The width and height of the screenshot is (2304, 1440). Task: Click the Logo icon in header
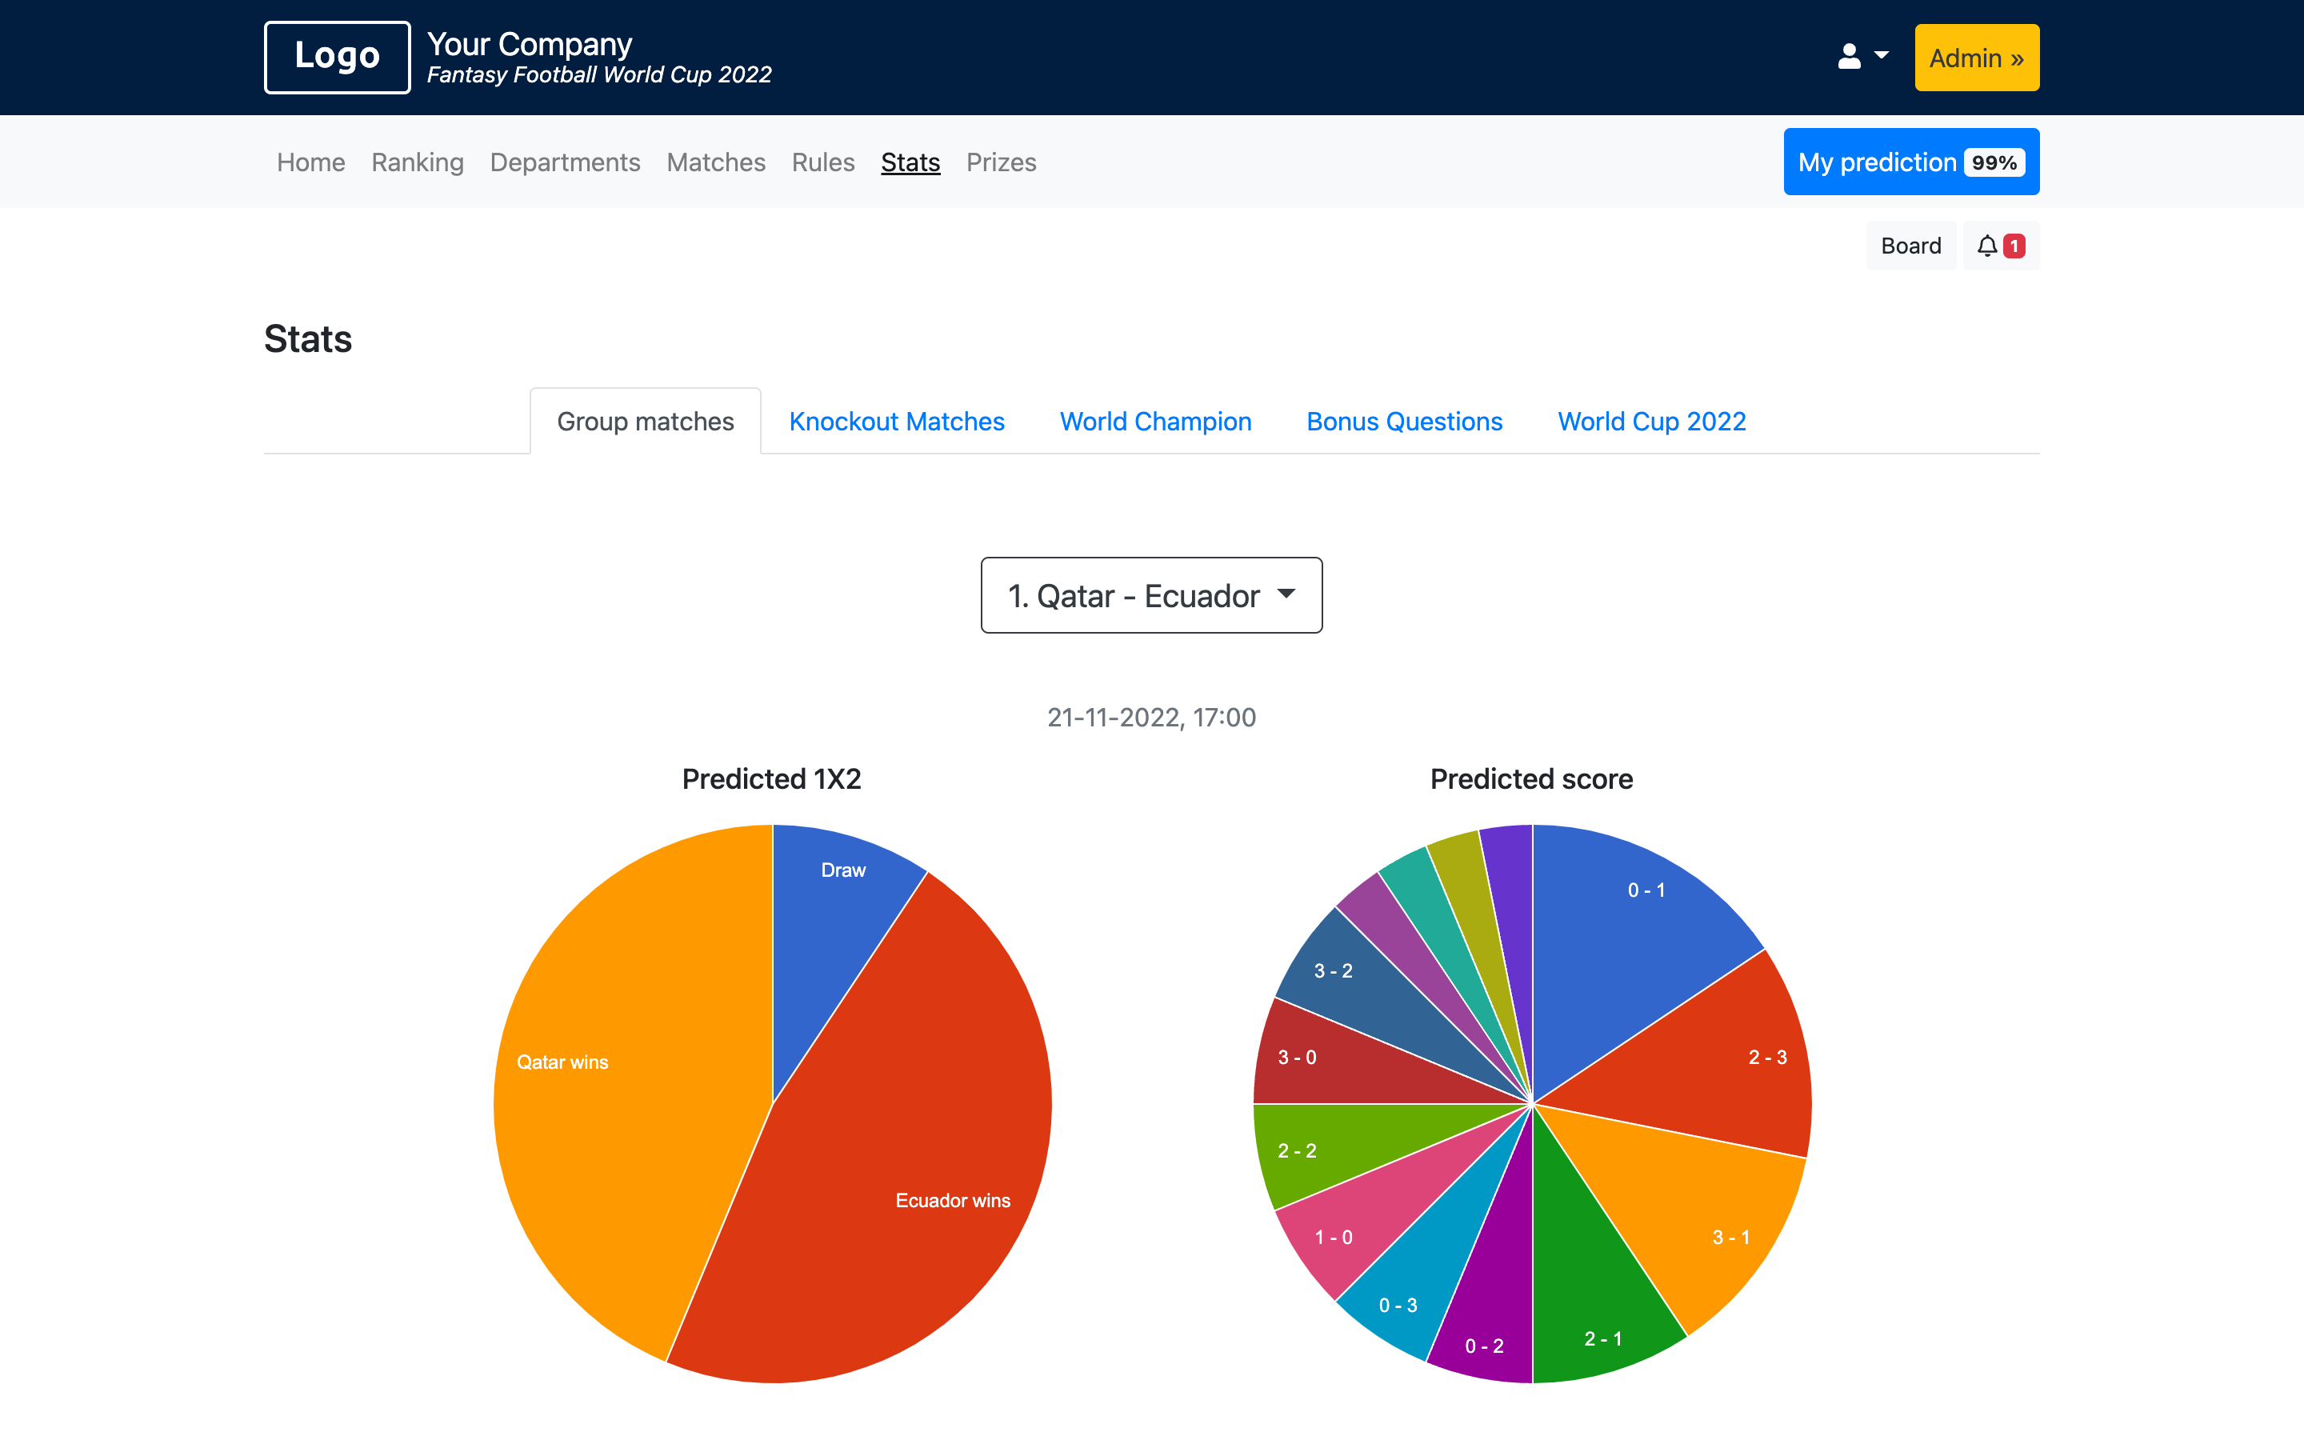pyautogui.click(x=338, y=57)
